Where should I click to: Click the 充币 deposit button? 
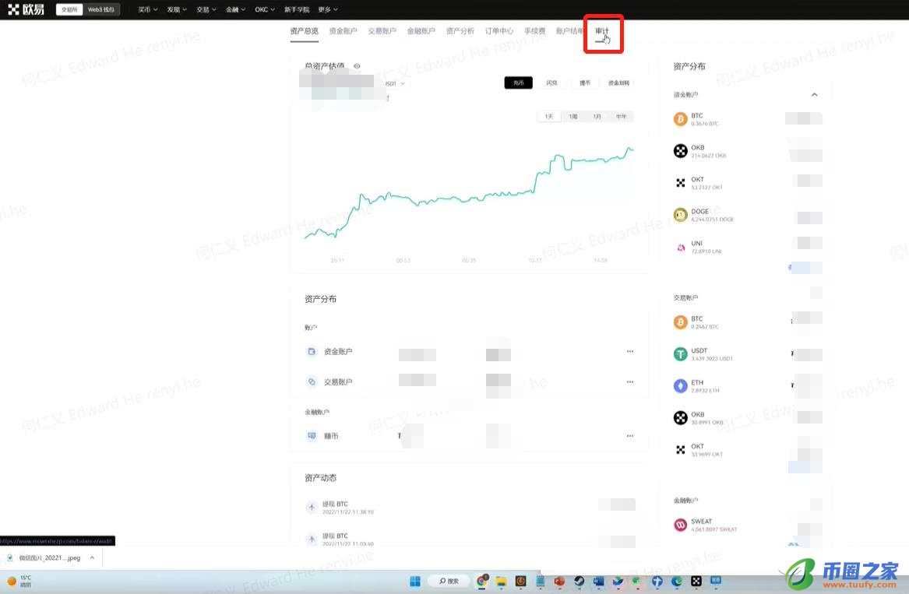click(518, 83)
